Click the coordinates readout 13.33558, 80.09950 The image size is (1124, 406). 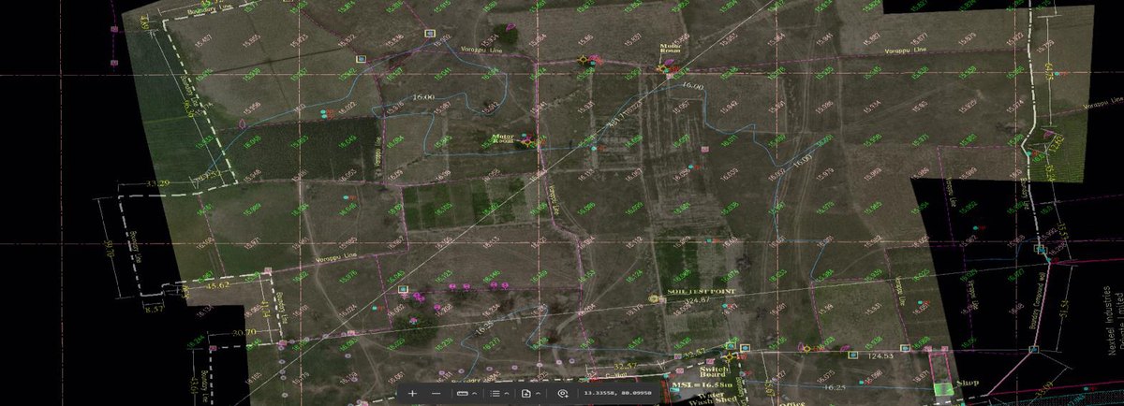tap(617, 393)
